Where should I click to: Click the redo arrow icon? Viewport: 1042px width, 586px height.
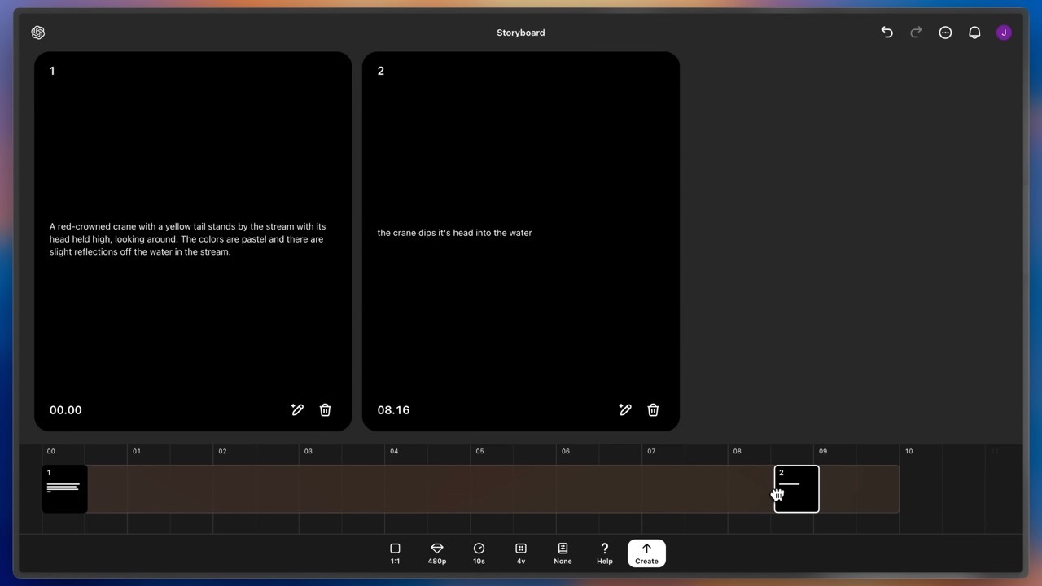(916, 33)
